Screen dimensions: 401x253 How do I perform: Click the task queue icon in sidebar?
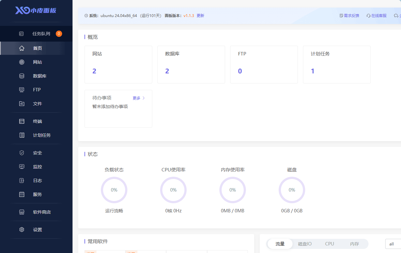click(21, 34)
